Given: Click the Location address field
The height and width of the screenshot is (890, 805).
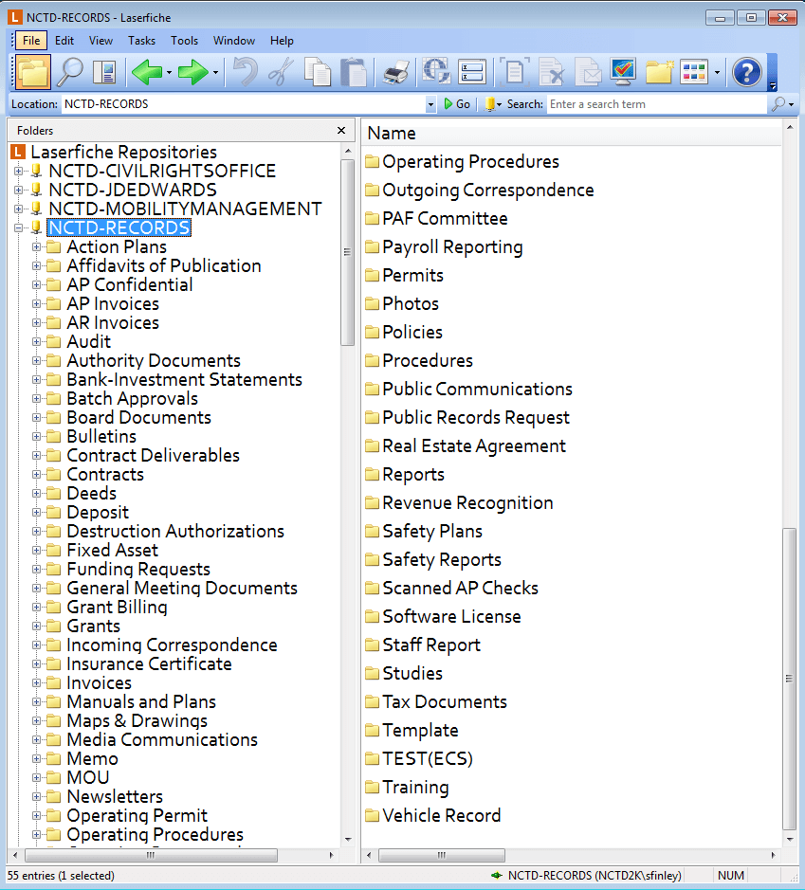Looking at the screenshot, I should point(244,104).
